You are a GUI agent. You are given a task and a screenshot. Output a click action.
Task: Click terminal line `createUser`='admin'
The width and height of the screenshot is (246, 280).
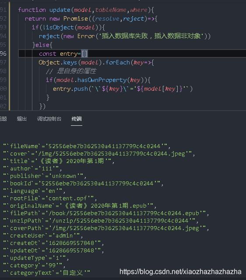[x=43, y=236]
